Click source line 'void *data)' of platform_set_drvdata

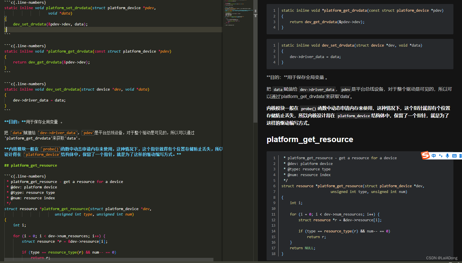(x=60, y=13)
